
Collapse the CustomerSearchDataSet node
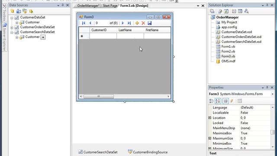coord(12,32)
